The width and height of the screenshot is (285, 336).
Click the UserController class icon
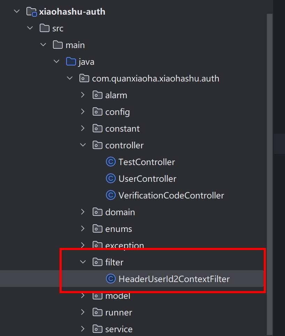coord(110,179)
